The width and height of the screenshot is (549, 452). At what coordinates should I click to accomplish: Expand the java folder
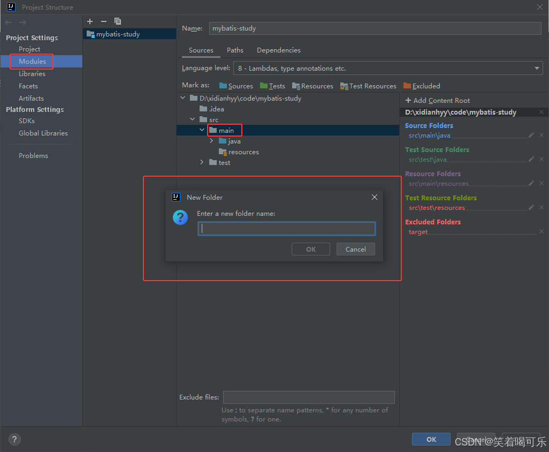click(x=211, y=141)
